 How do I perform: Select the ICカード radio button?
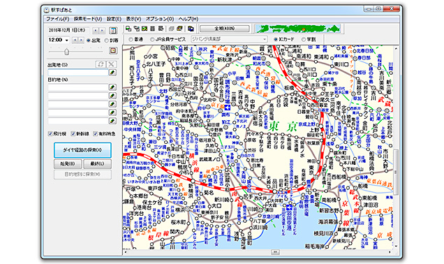(275, 39)
